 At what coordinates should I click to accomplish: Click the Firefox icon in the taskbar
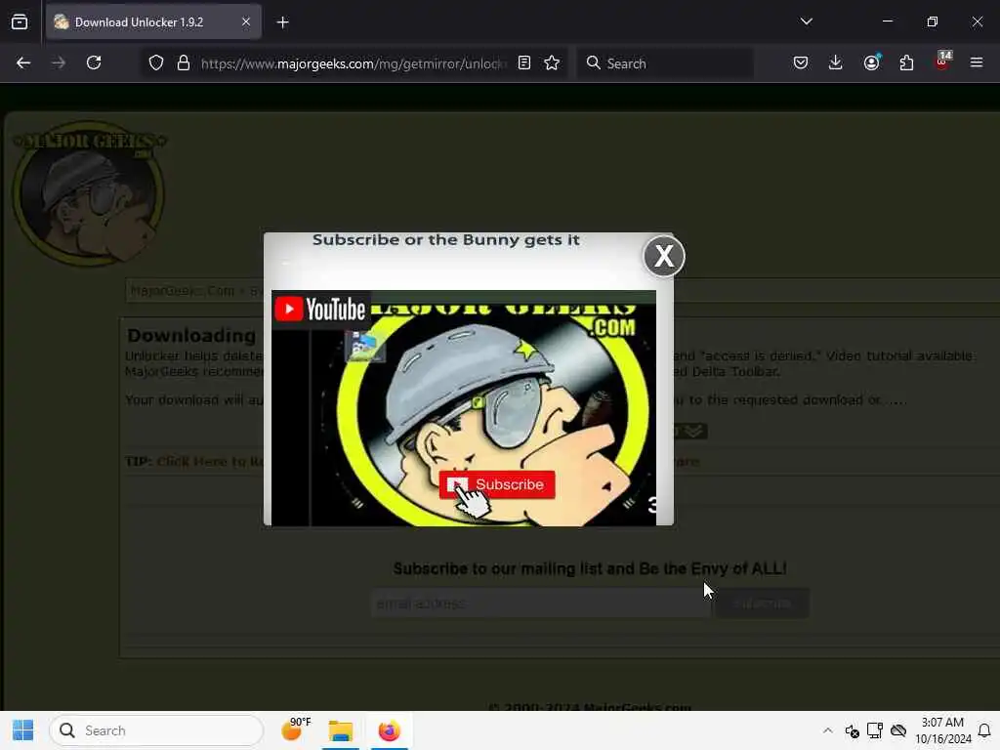(x=389, y=730)
